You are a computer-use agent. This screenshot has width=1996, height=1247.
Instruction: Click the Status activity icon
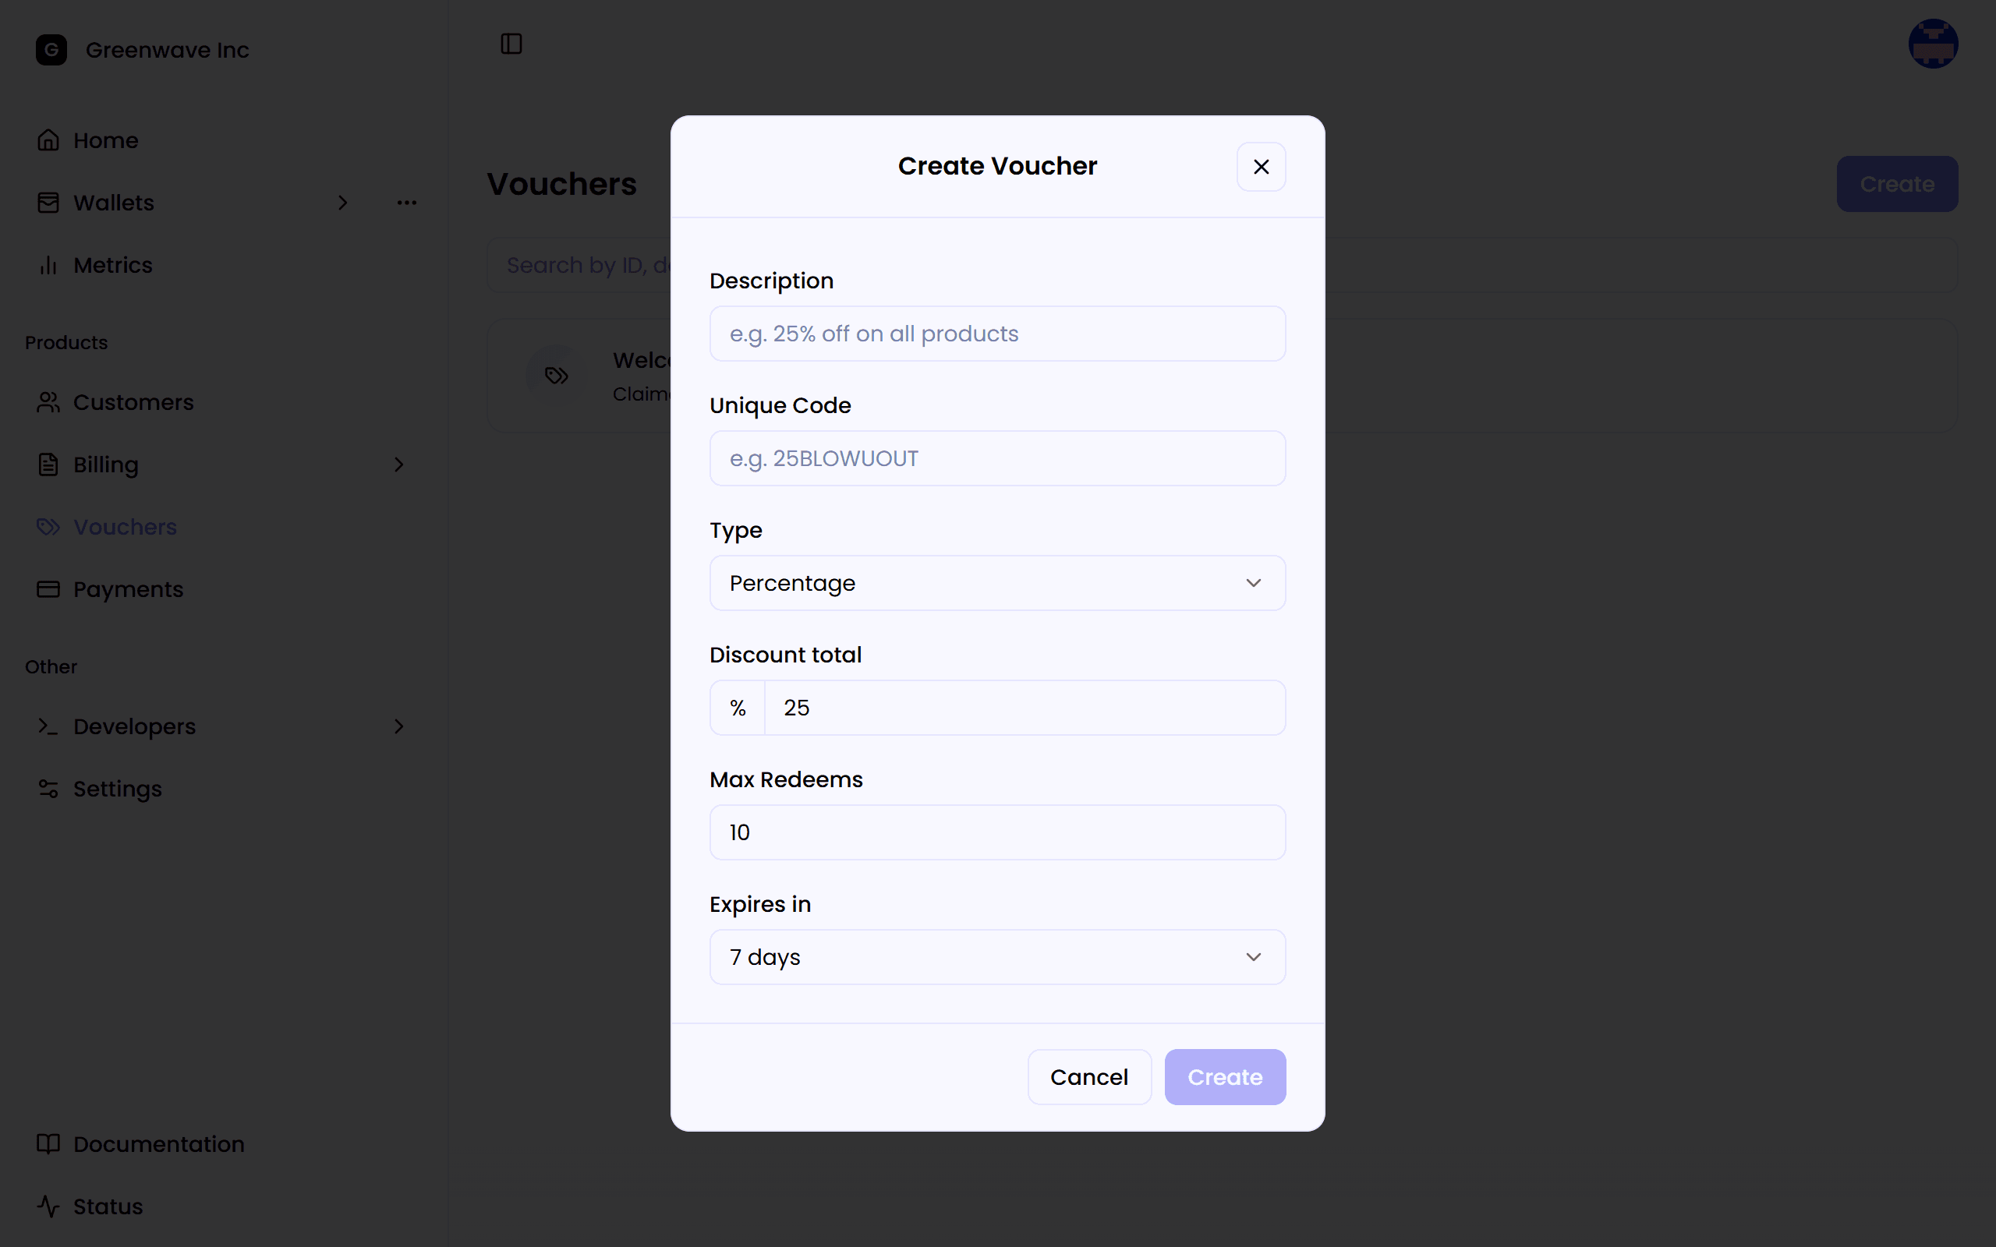coord(48,1206)
